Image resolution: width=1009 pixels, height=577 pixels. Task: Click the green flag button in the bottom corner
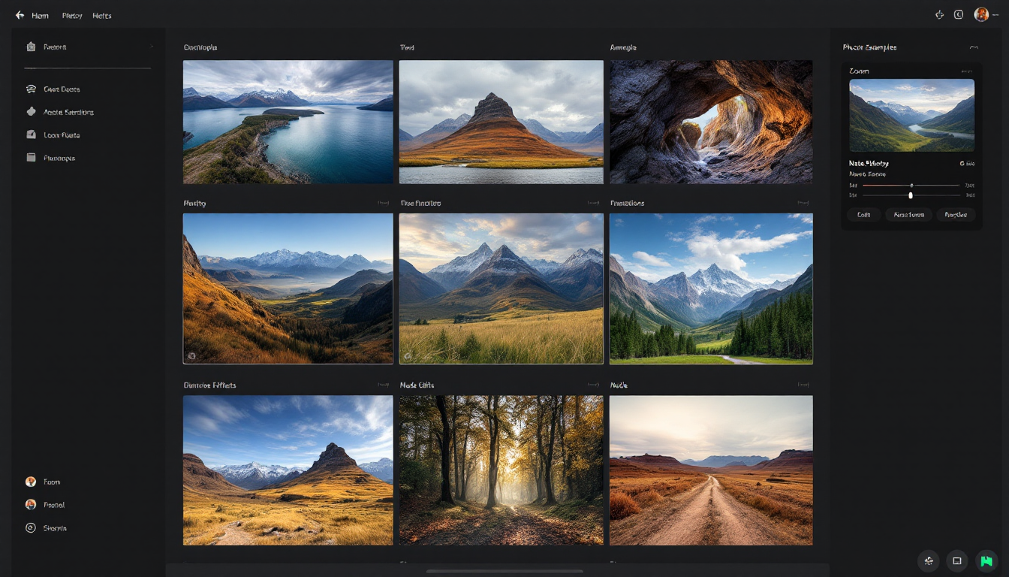click(986, 560)
